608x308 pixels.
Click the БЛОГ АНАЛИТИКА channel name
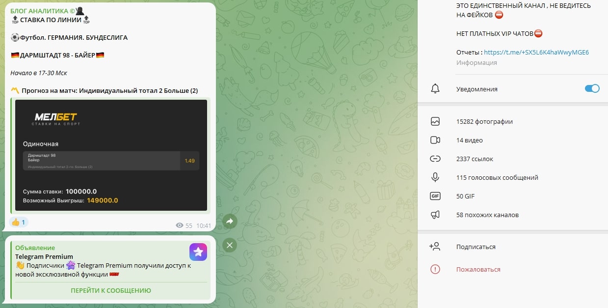pyautogui.click(x=43, y=11)
